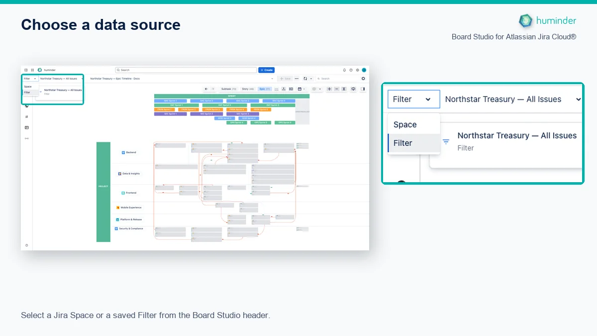Select the DAT Sprint 1 bar
The image size is (597, 336).
tap(176, 106)
